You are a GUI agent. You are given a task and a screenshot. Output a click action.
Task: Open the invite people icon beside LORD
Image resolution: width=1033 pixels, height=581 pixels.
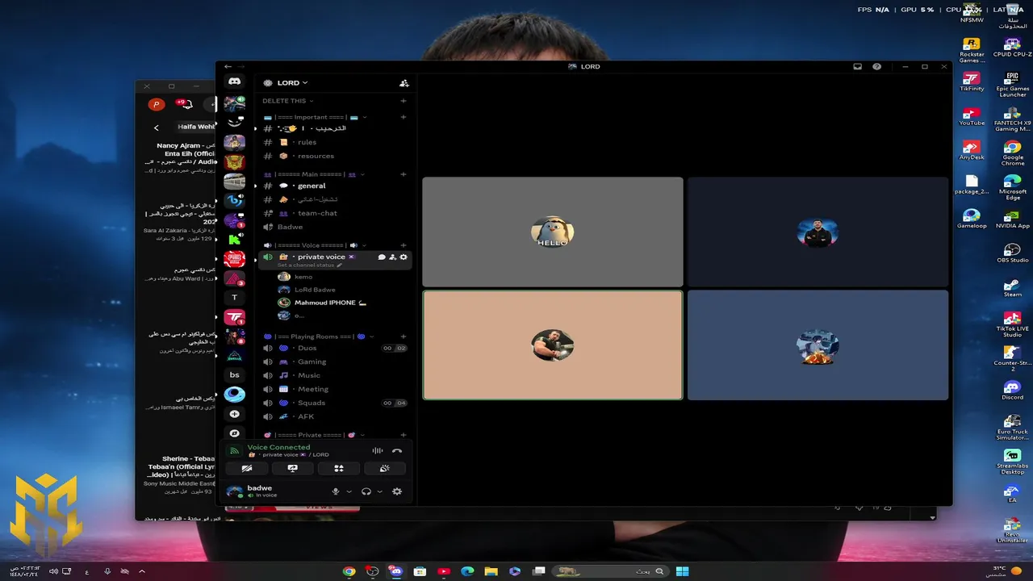(x=404, y=83)
